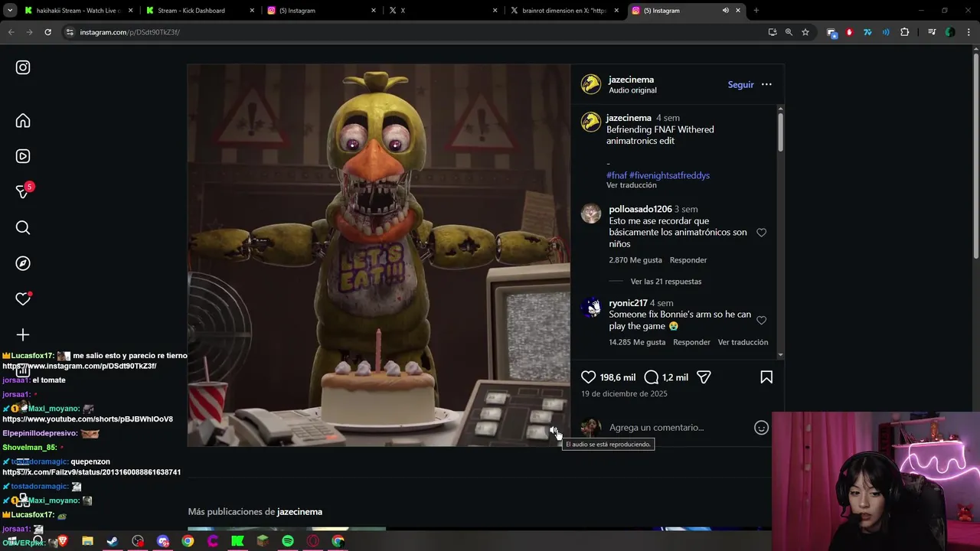980x551 pixels.
Task: Add a comment in the input field
Action: pyautogui.click(x=678, y=428)
